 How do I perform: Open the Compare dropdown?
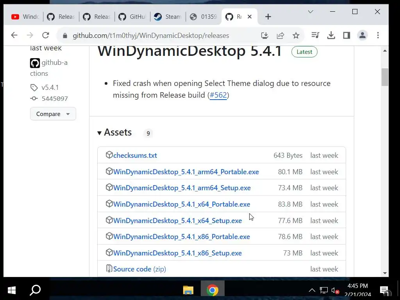tap(53, 114)
